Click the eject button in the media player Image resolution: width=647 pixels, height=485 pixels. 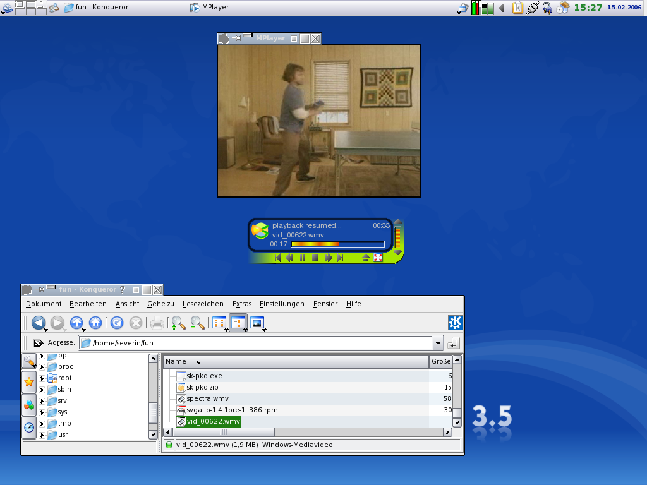point(366,258)
